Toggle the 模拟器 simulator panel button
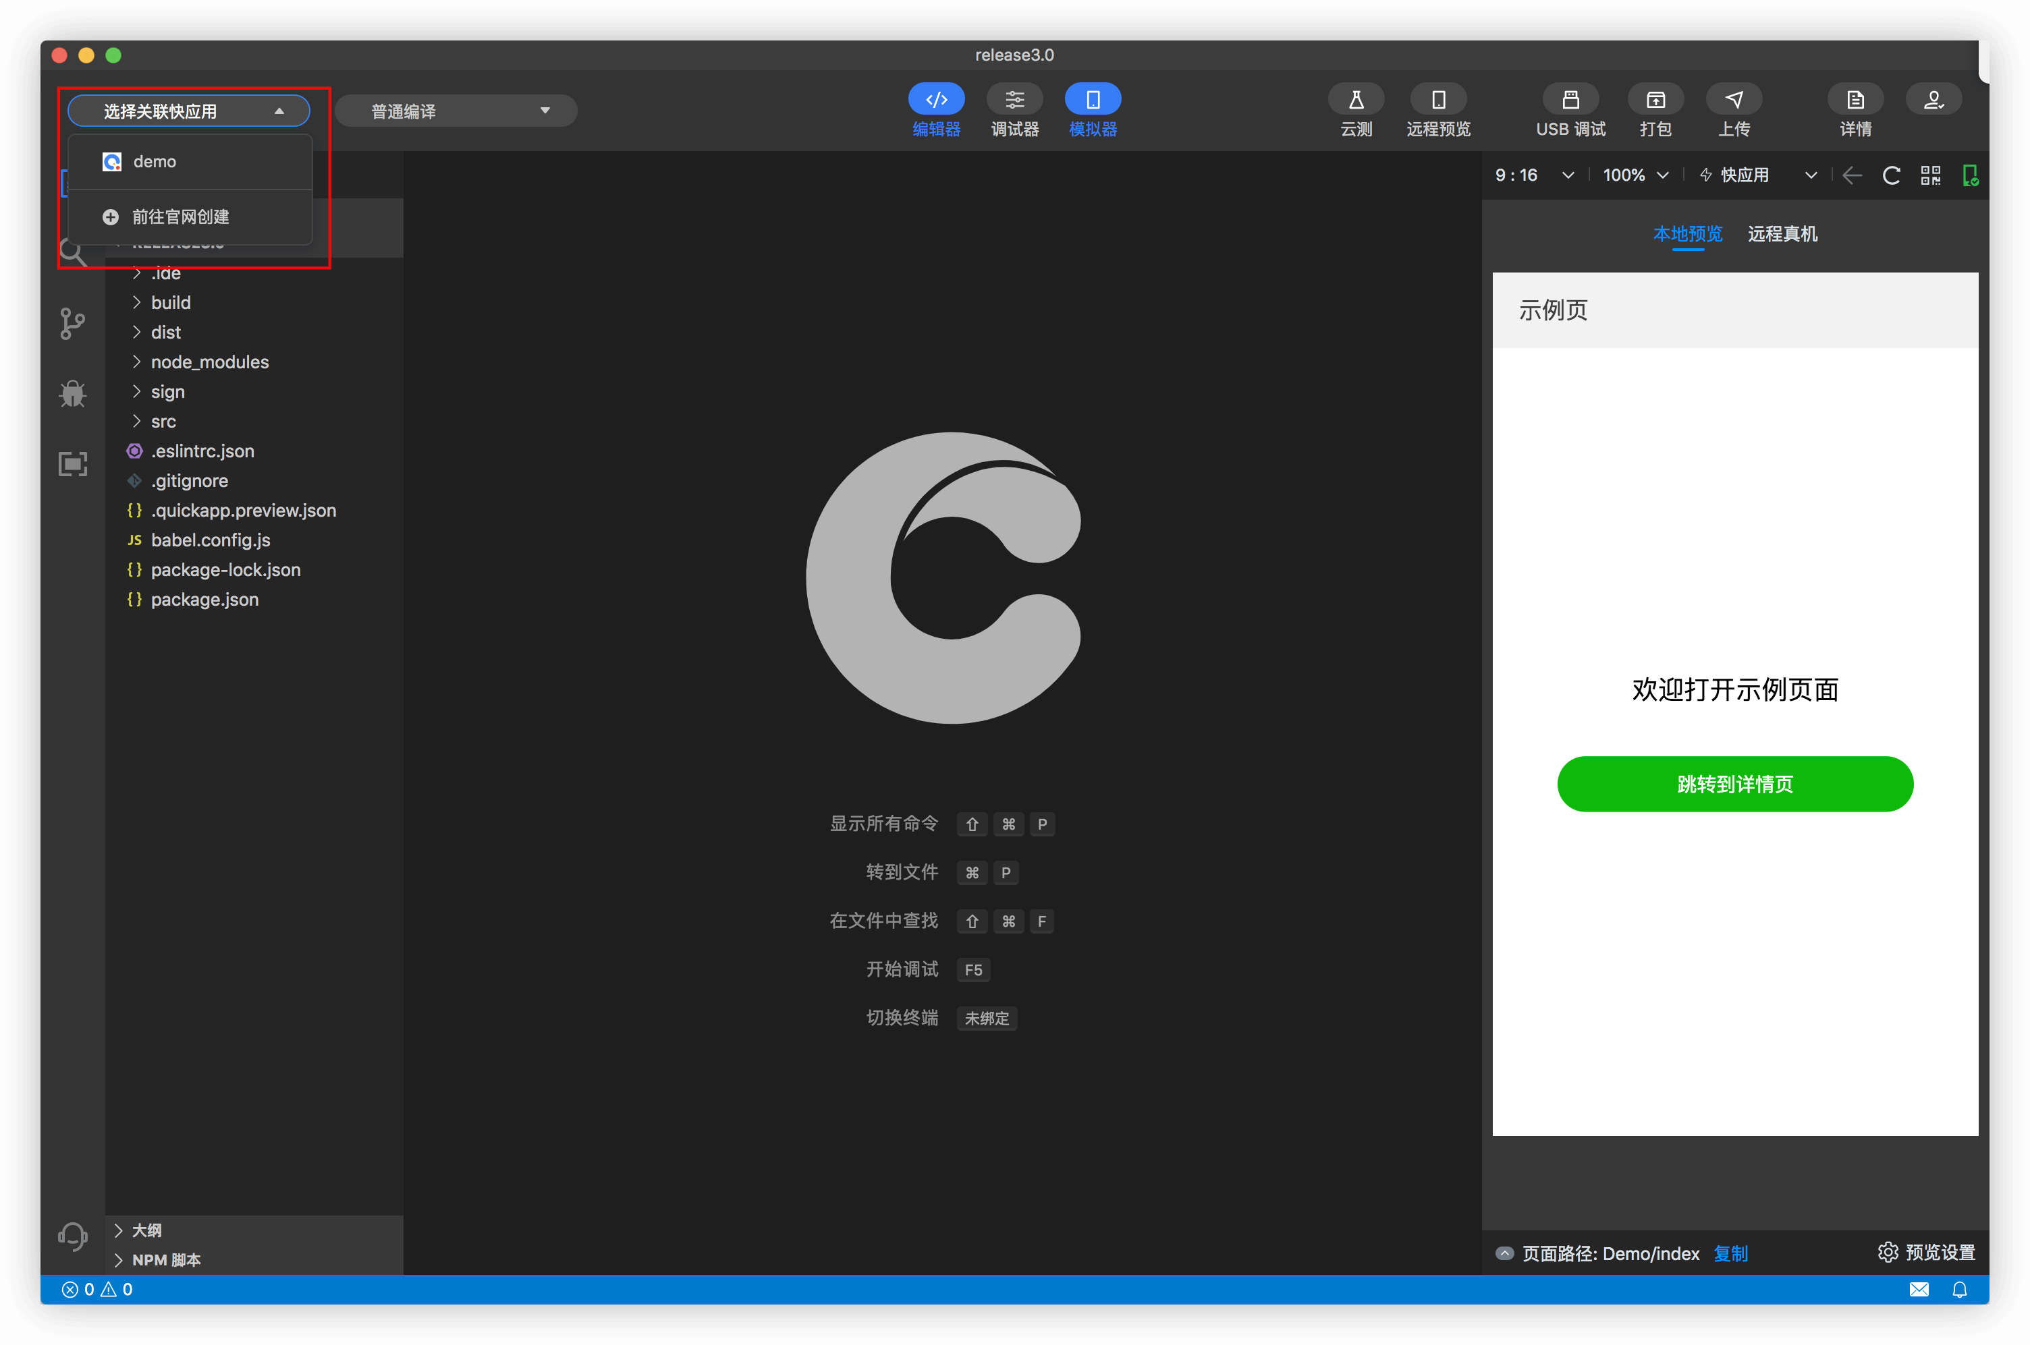 1092,101
